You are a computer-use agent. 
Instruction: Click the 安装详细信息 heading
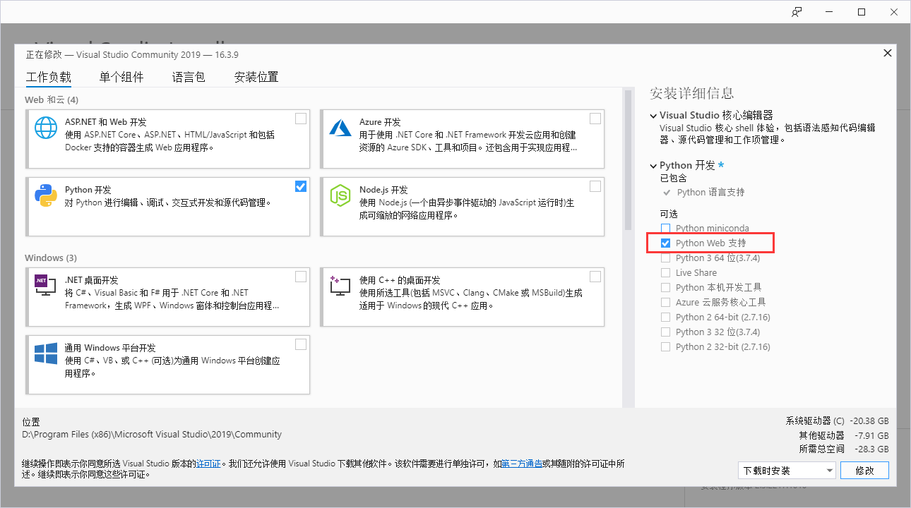692,93
